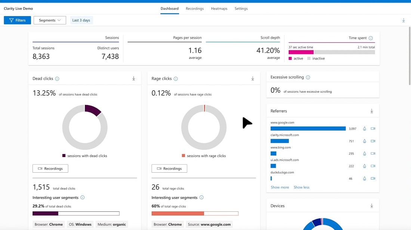Viewport: 411px width, 230px height.
Task: Click the 13.25% dead clicks percentage
Action: point(44,93)
